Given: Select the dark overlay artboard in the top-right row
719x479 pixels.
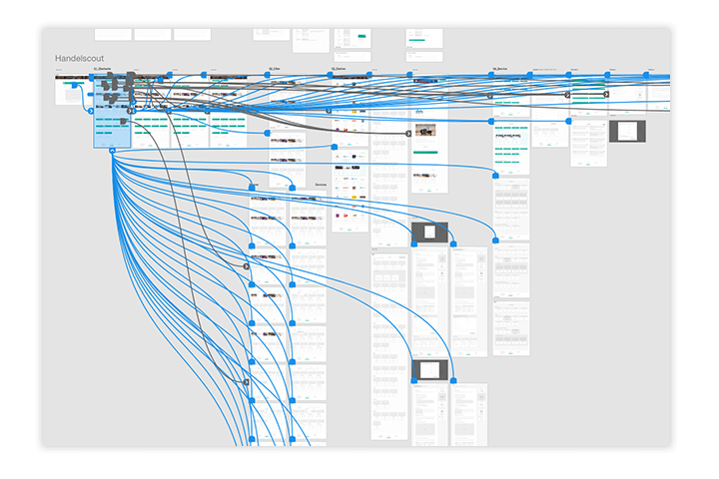Looking at the screenshot, I should pos(627,131).
